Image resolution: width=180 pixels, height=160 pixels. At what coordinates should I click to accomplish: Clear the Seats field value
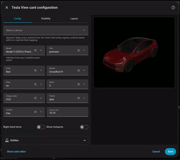pos(79,84)
